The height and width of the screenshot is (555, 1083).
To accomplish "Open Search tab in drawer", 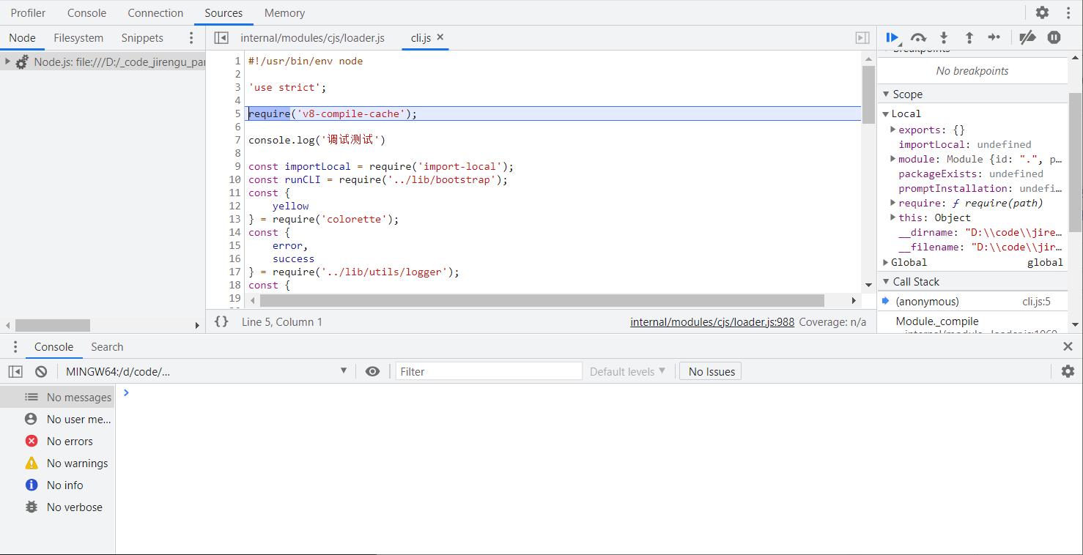I will click(107, 346).
